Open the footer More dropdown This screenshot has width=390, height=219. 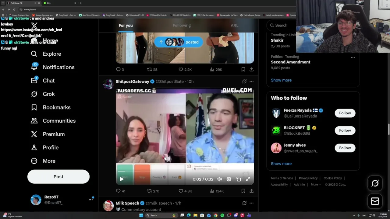pyautogui.click(x=316, y=185)
